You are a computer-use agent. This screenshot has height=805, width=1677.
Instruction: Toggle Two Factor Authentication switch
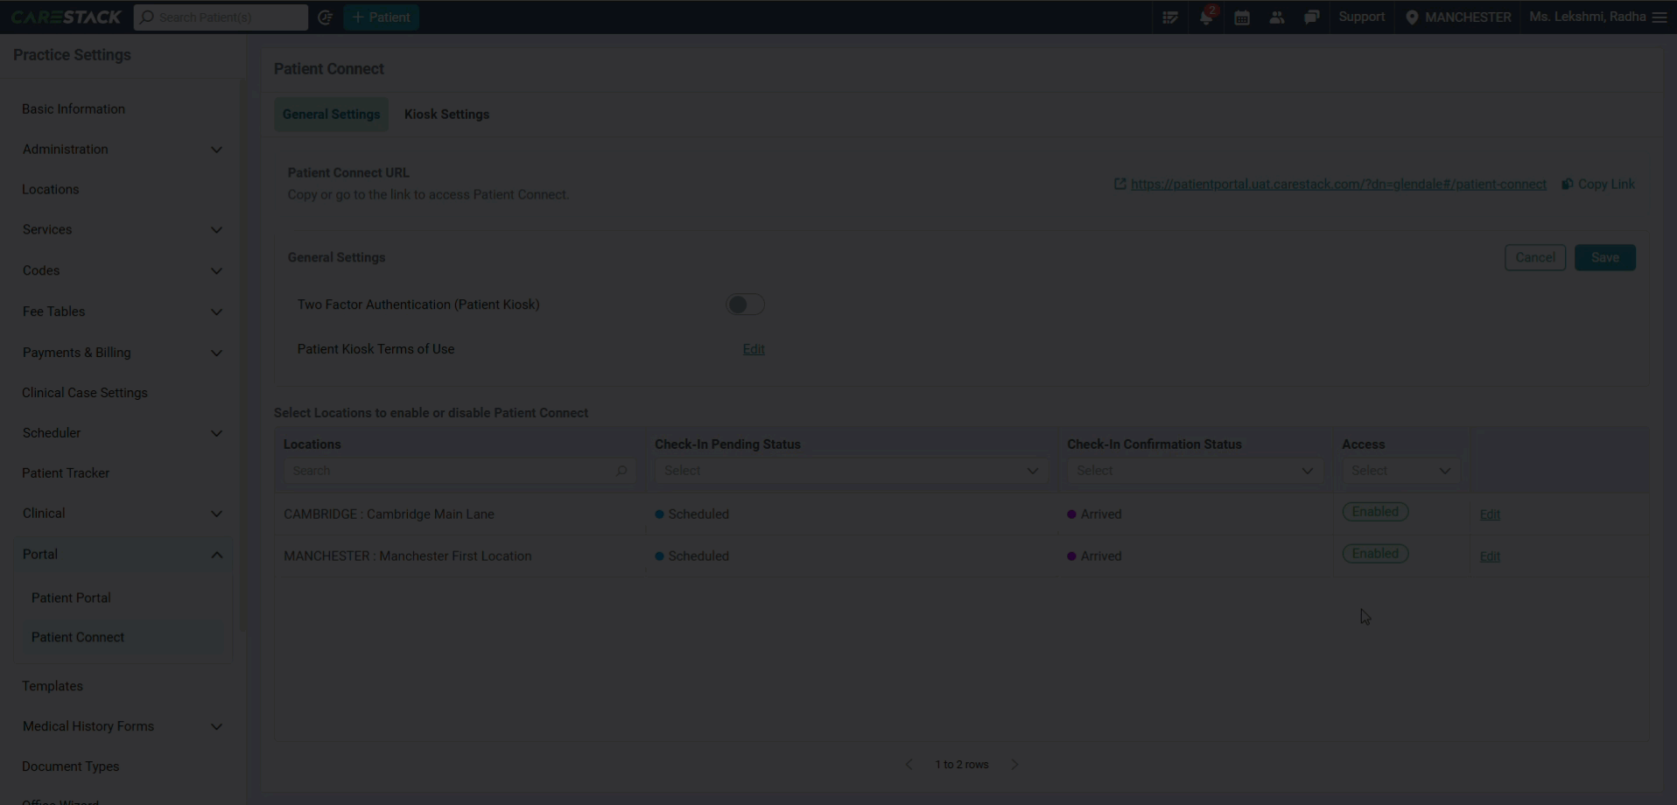pyautogui.click(x=745, y=304)
